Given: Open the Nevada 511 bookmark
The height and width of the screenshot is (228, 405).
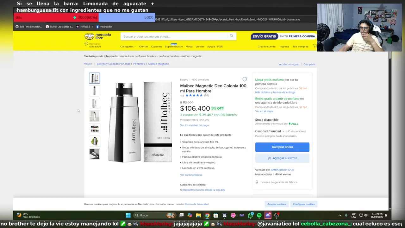Looking at the screenshot, I should pos(84,27).
